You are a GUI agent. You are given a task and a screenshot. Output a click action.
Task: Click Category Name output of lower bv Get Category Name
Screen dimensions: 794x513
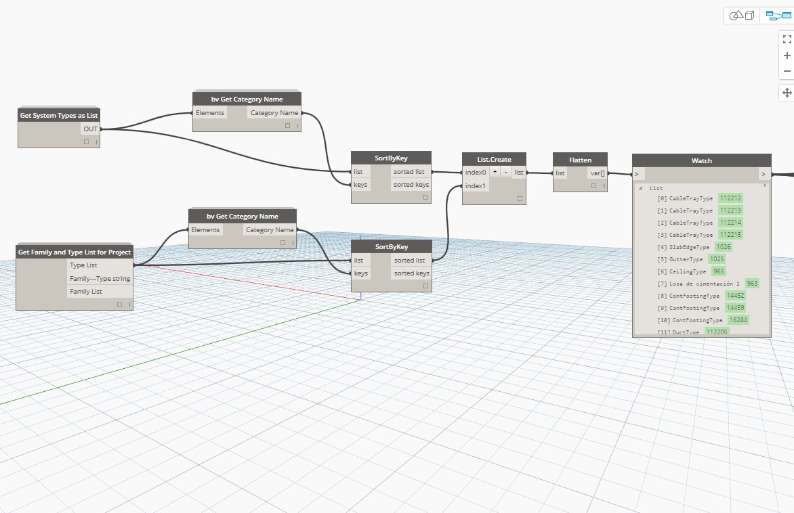pos(270,229)
